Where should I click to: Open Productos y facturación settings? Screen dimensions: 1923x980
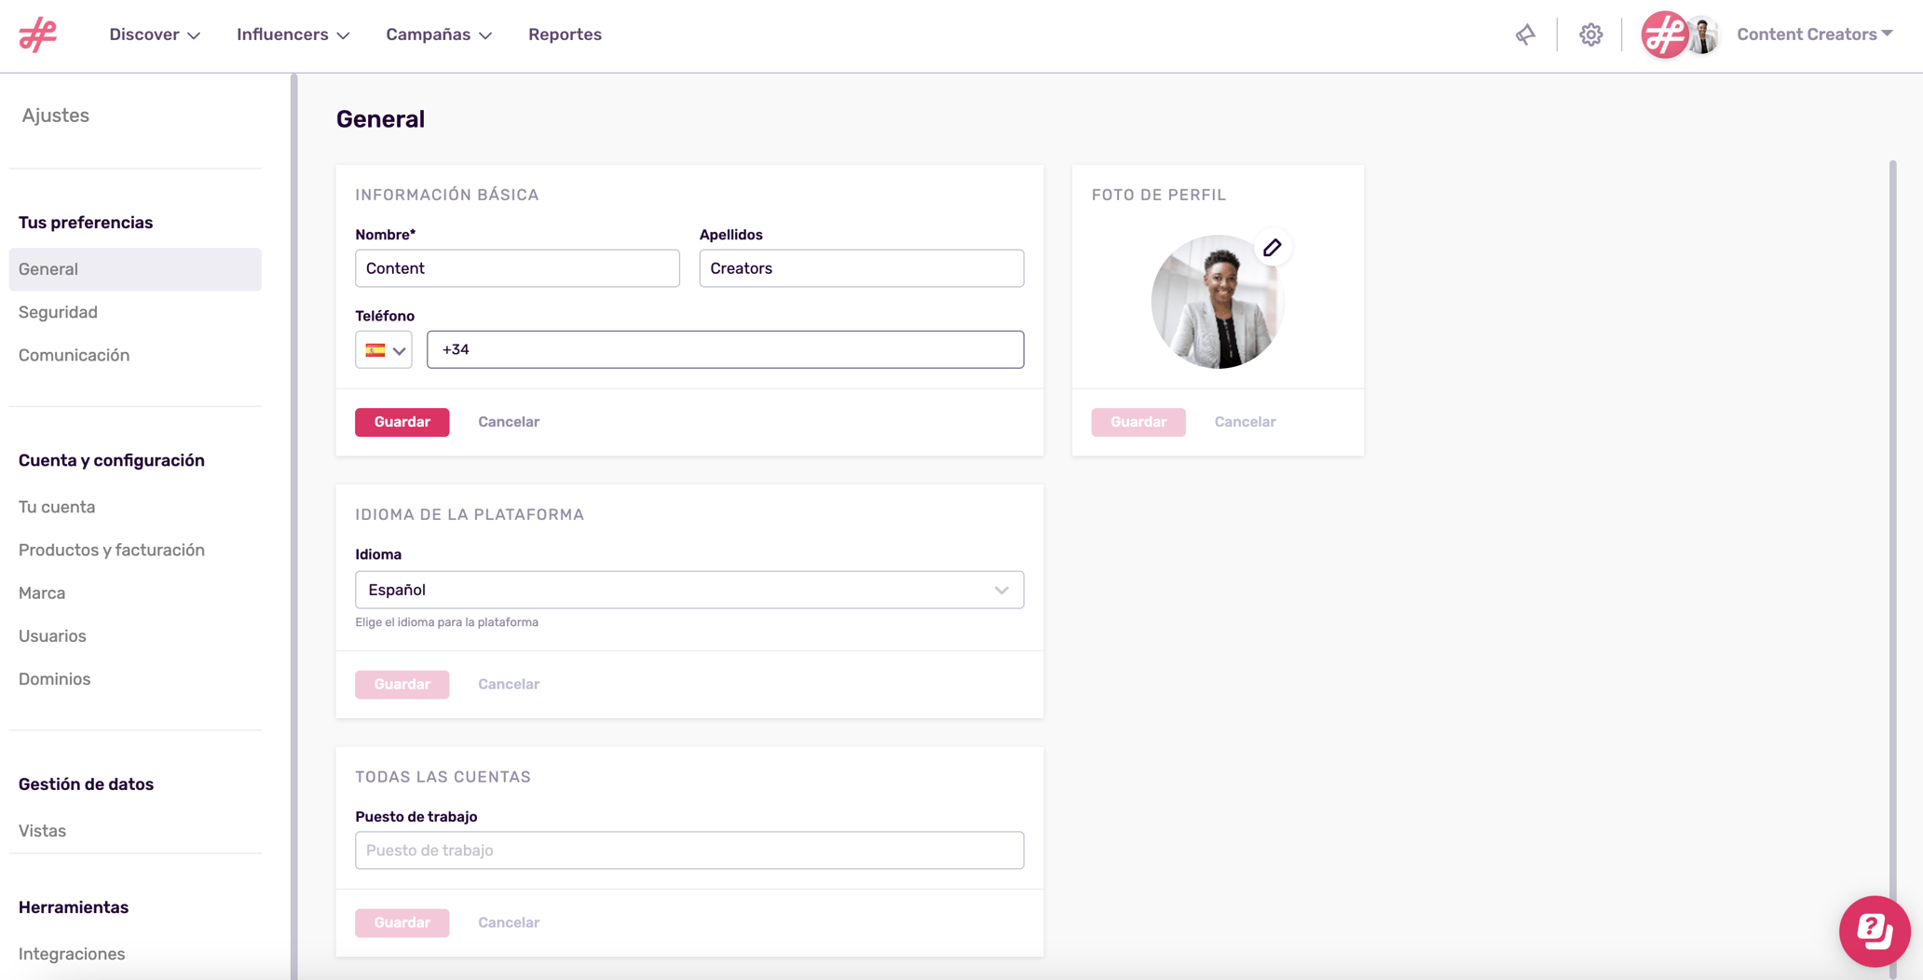pos(112,550)
